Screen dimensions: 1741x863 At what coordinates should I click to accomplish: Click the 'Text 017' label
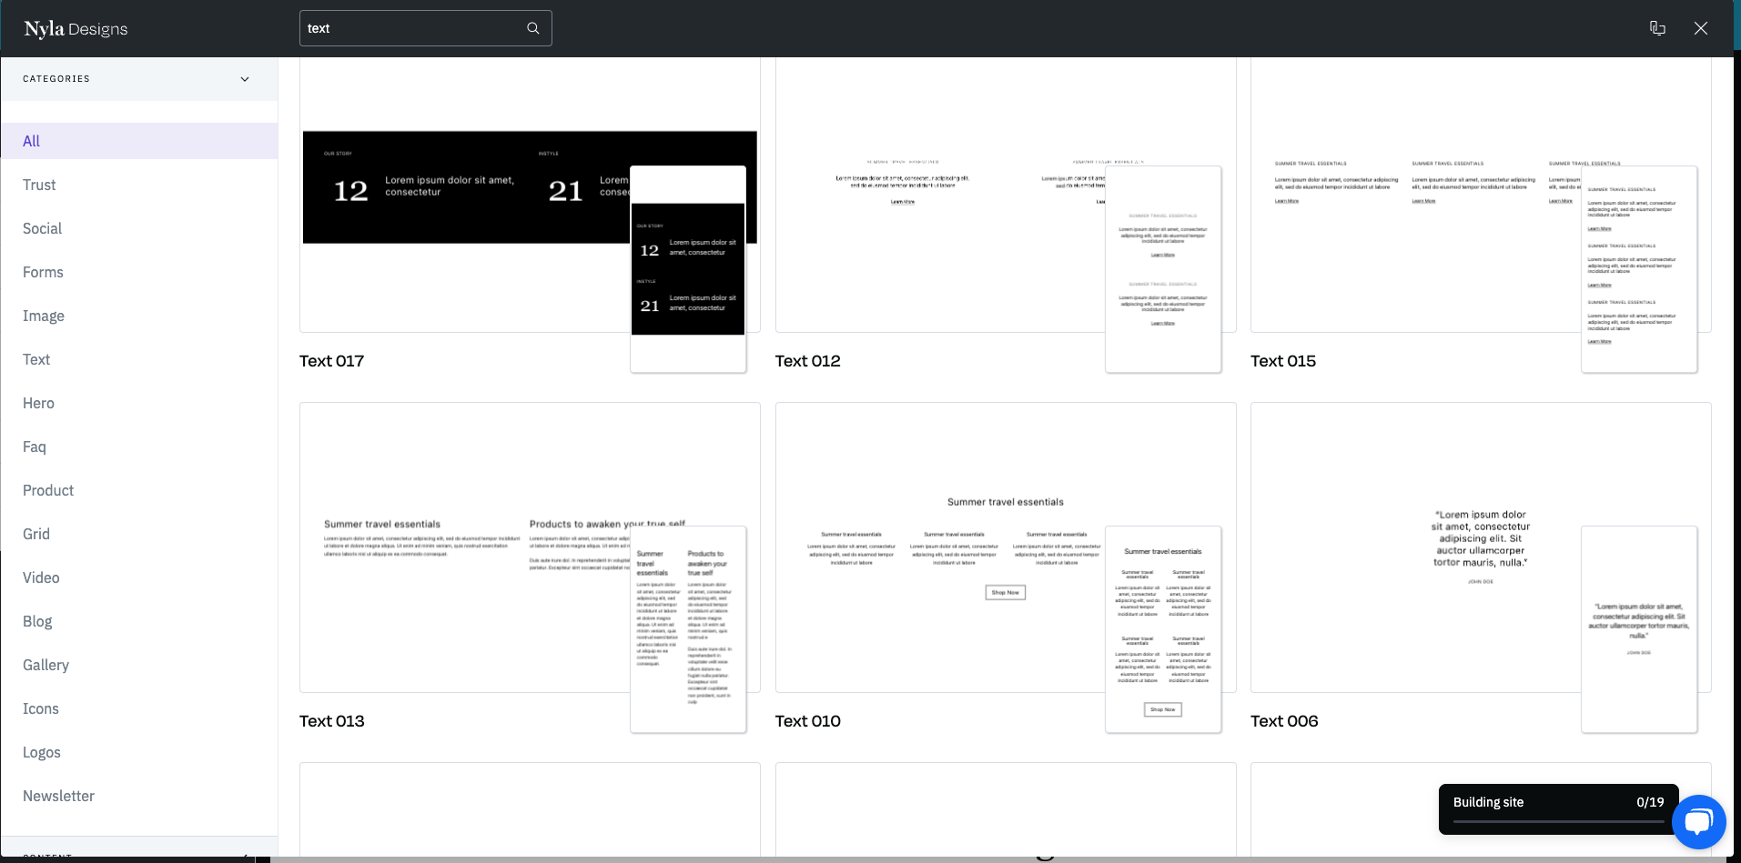tap(332, 361)
